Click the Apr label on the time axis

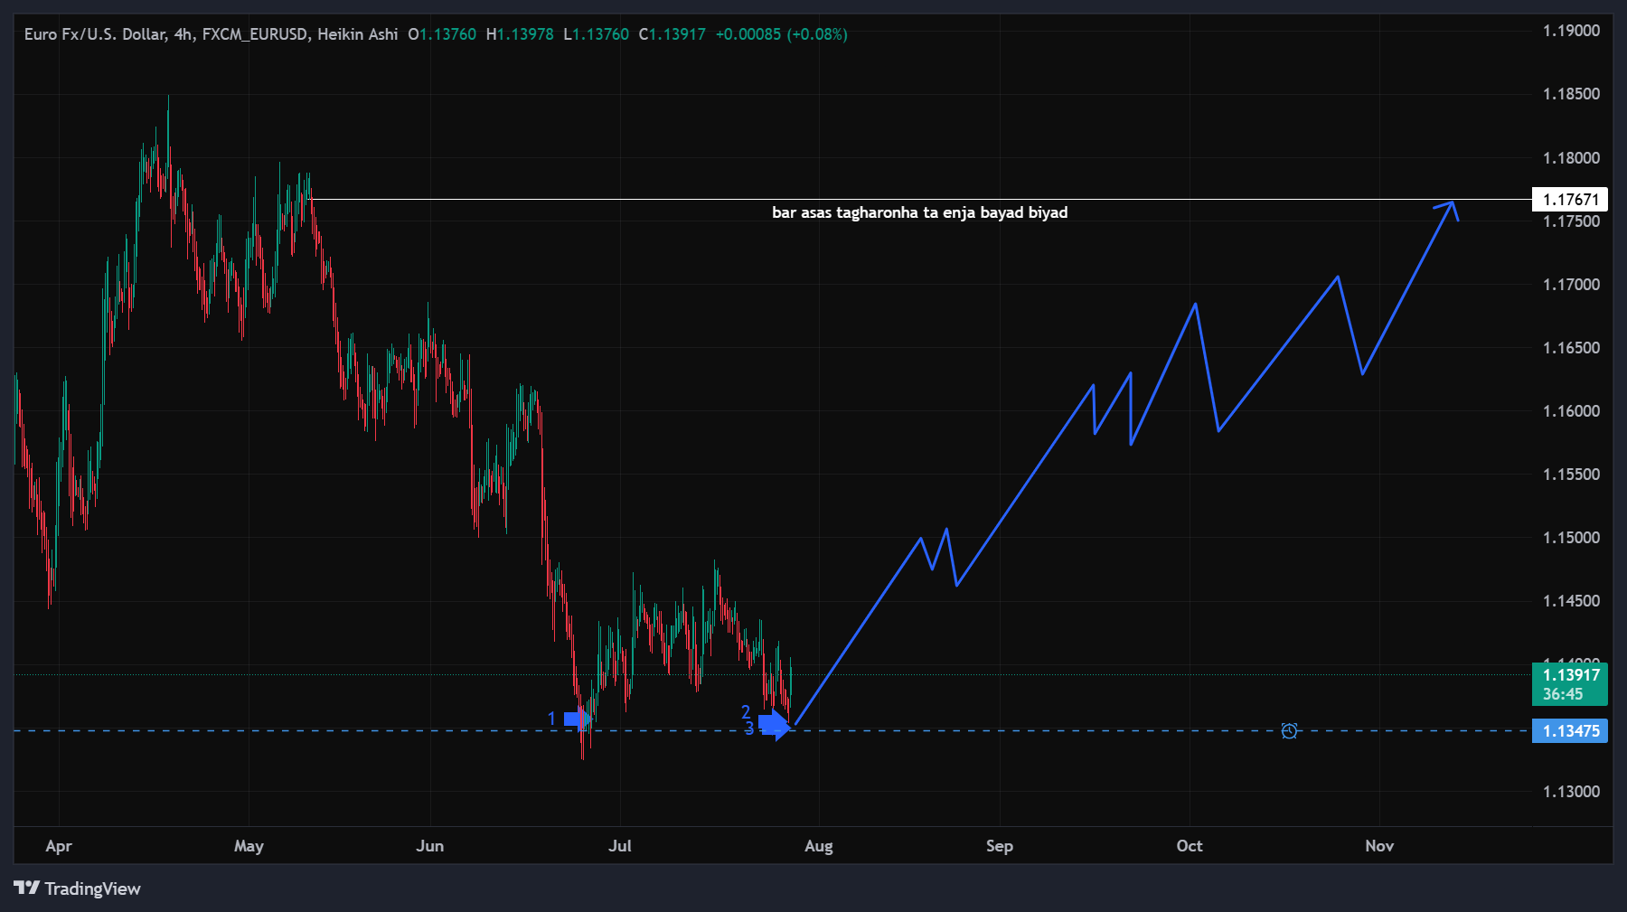coord(59,846)
